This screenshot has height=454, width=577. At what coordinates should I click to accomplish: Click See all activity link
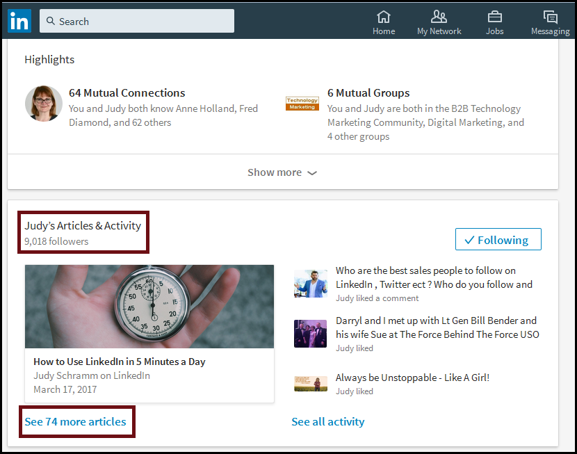pos(328,421)
